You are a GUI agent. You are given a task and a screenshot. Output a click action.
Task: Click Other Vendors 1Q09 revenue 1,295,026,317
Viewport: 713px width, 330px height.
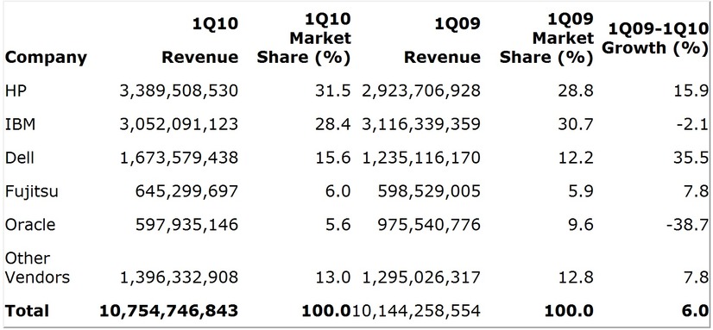pyautogui.click(x=421, y=277)
